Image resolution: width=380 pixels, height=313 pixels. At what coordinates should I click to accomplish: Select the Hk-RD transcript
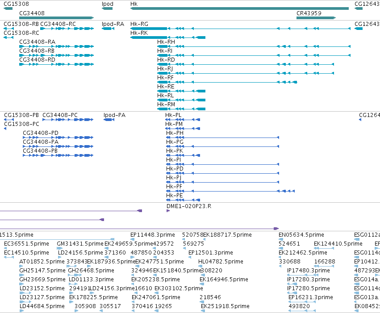pyautogui.click(x=246, y=64)
